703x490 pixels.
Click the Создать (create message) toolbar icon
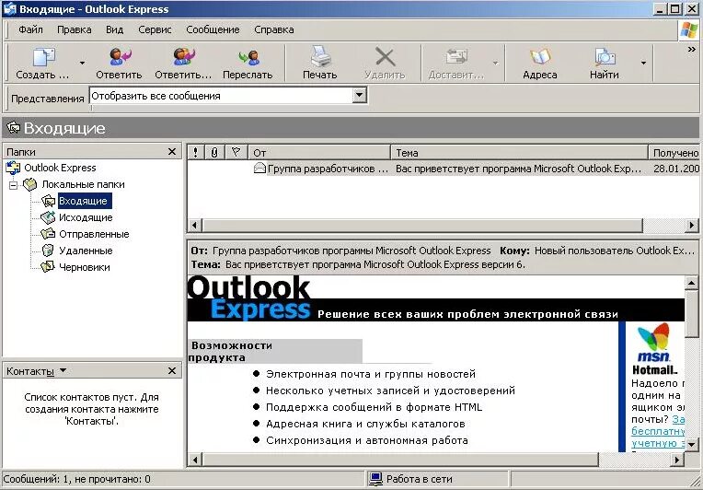[x=43, y=57]
